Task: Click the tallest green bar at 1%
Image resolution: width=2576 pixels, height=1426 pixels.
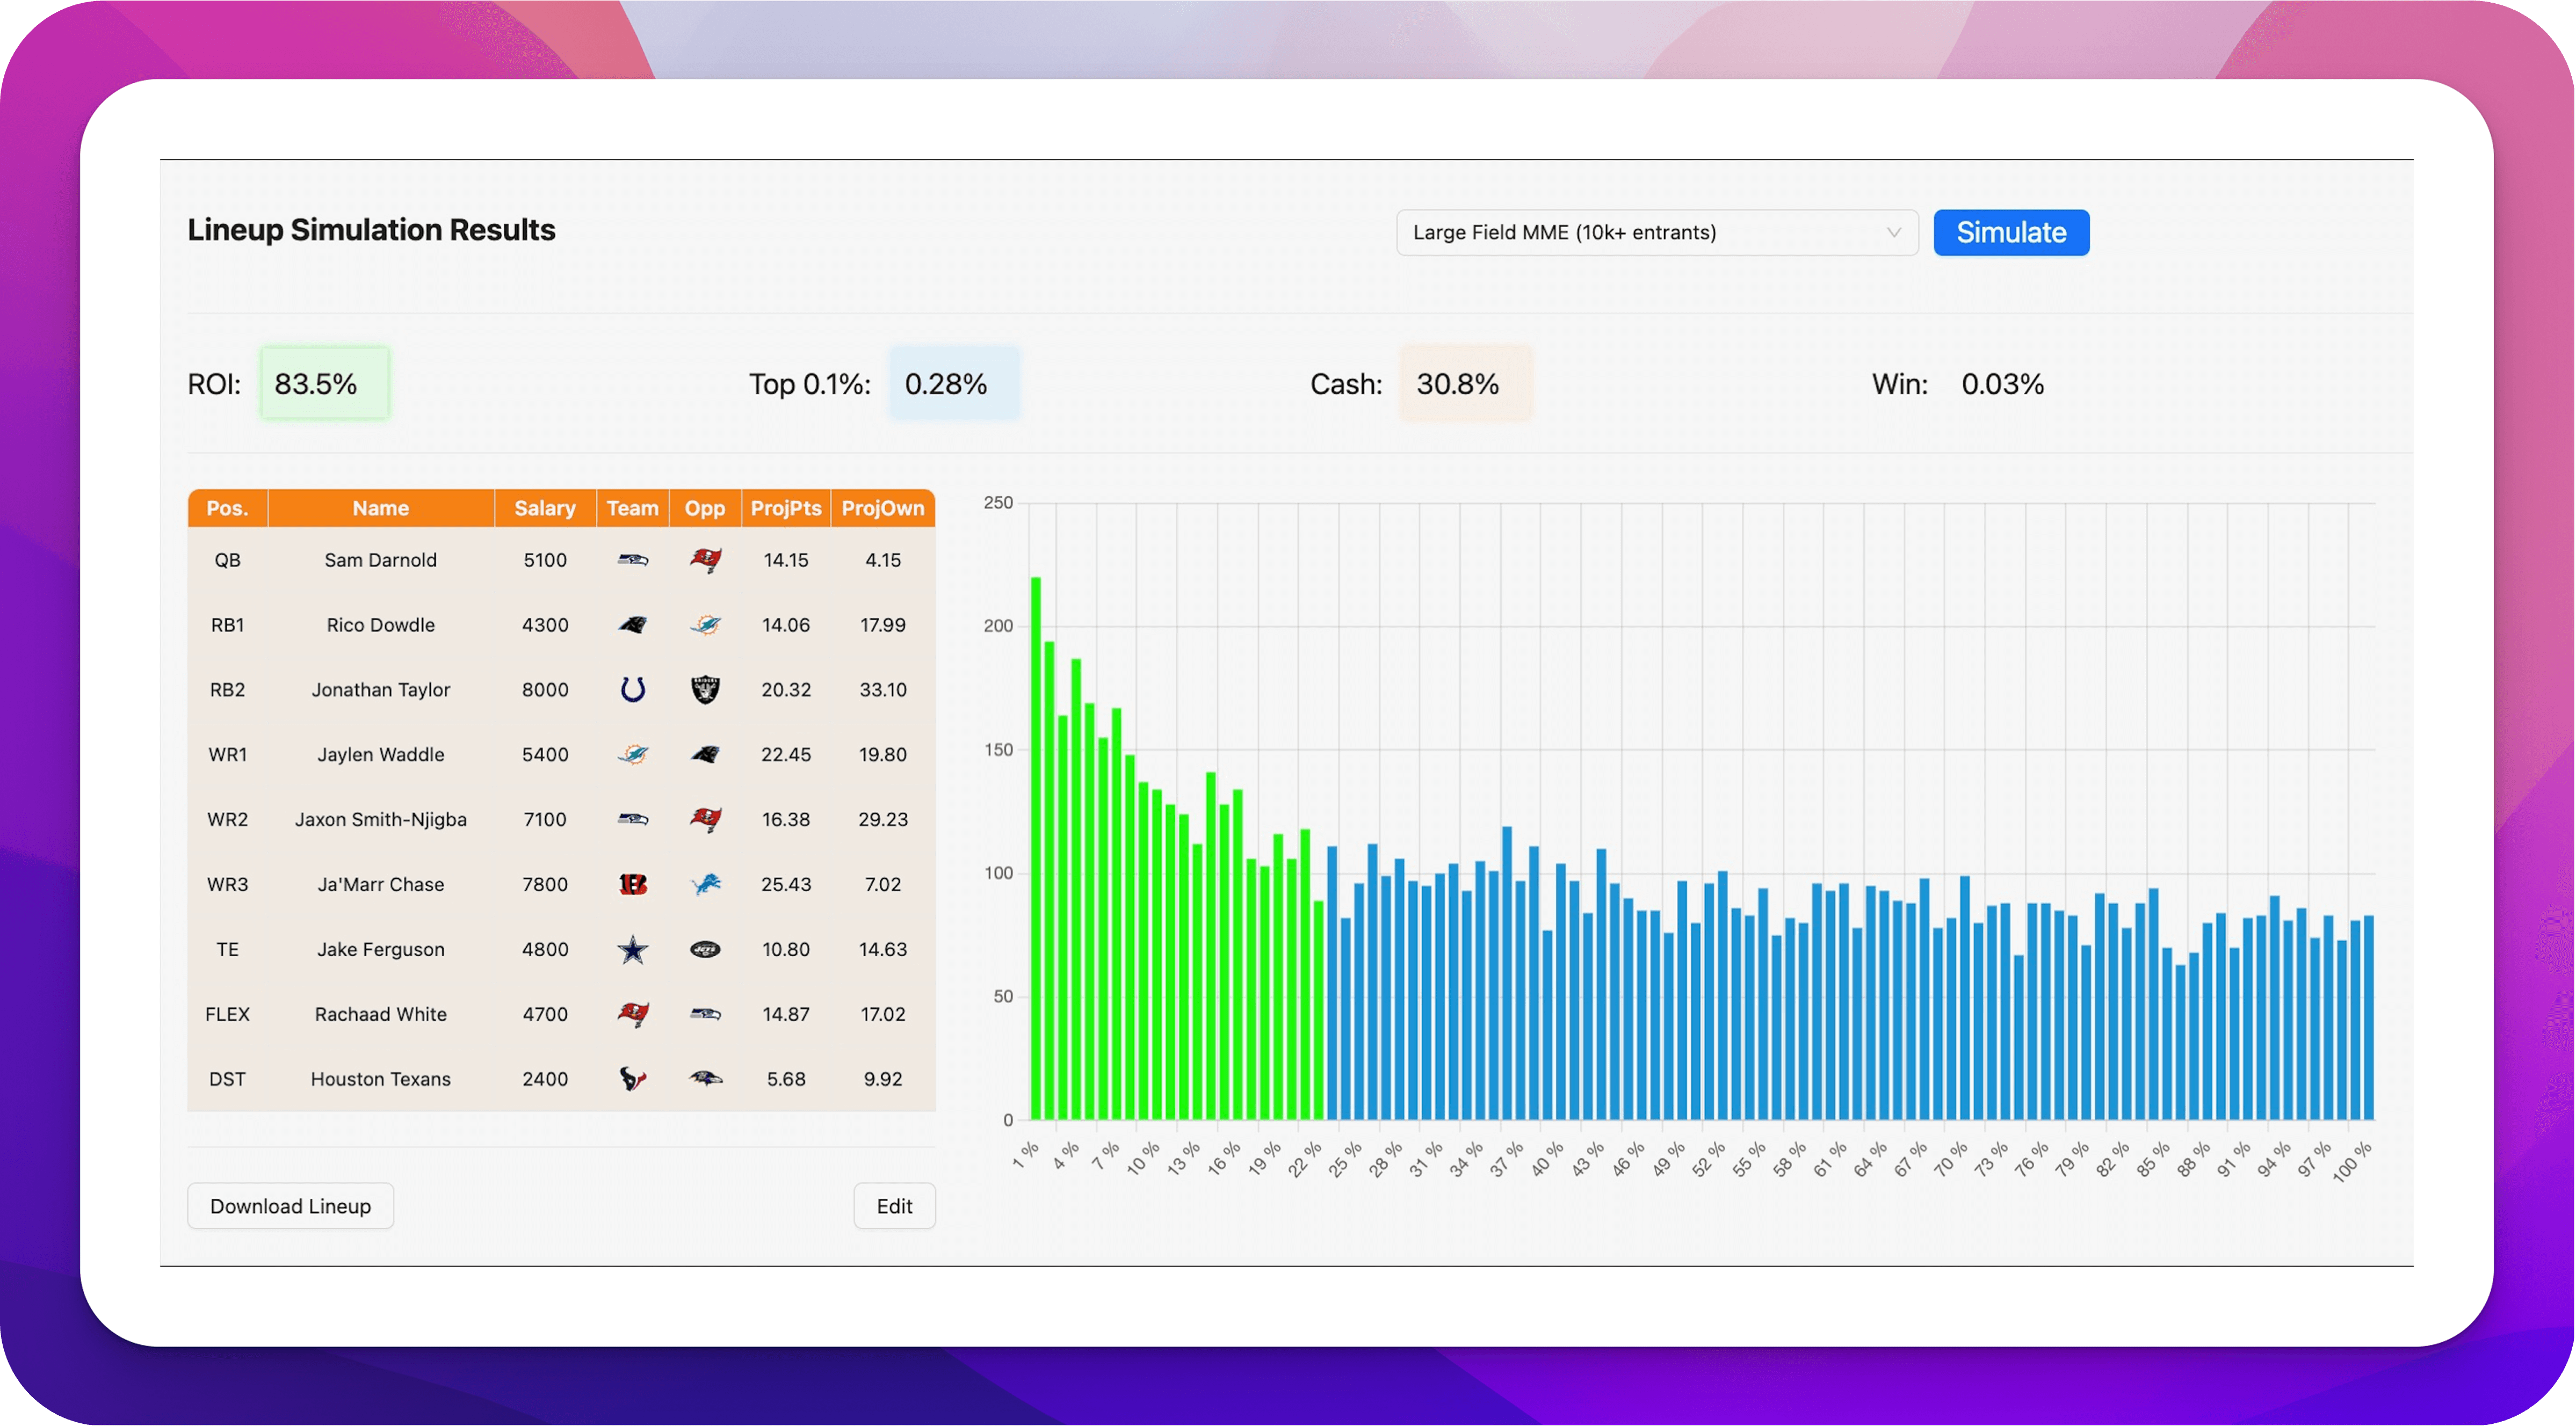Action: click(x=1036, y=849)
